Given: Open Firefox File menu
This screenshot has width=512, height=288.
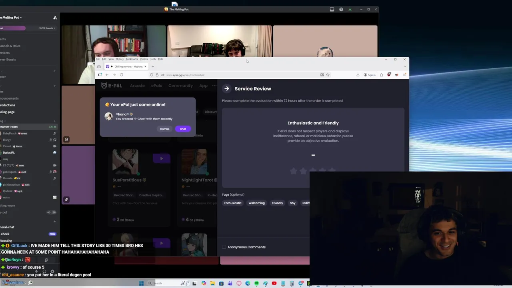Looking at the screenshot, I should point(98,59).
